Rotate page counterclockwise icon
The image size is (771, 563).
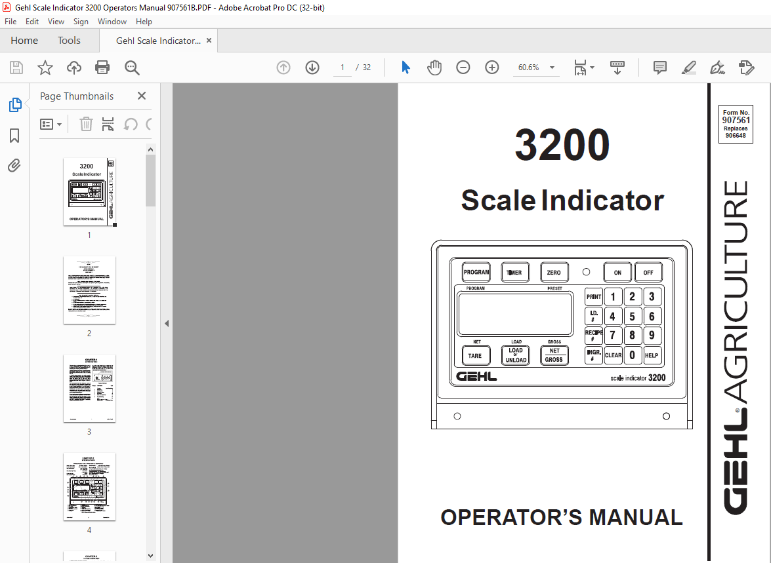[131, 124]
